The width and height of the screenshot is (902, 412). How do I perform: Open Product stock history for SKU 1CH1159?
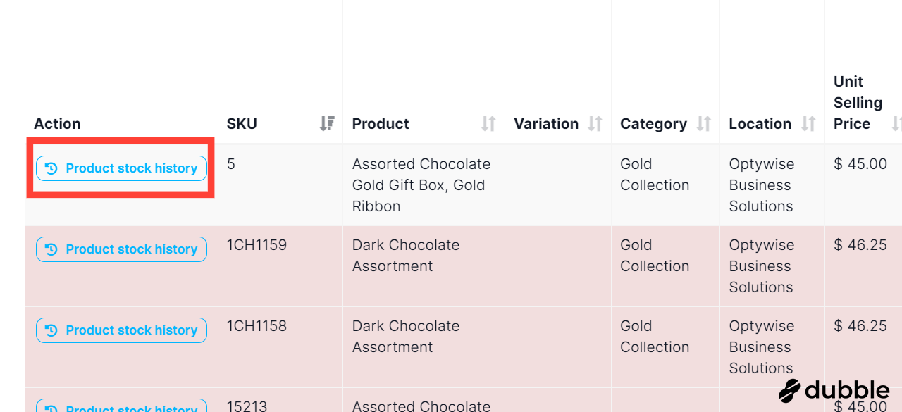tap(121, 249)
